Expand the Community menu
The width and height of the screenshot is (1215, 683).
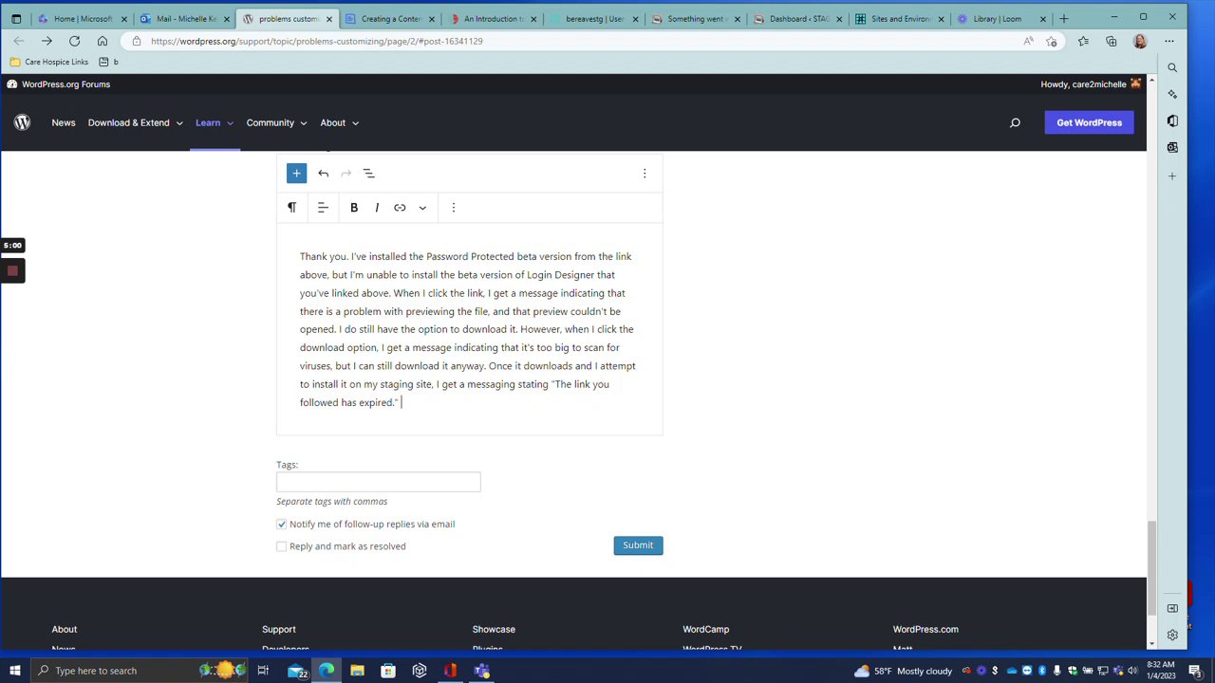(276, 122)
